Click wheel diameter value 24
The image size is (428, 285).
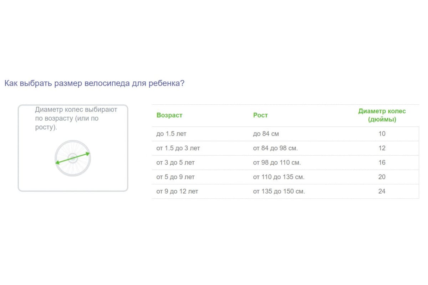pyautogui.click(x=382, y=191)
